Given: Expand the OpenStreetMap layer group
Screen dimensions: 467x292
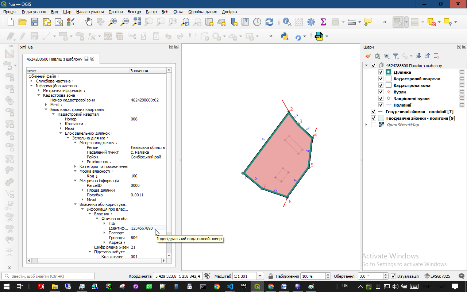Looking at the screenshot, I should pyautogui.click(x=366, y=125).
